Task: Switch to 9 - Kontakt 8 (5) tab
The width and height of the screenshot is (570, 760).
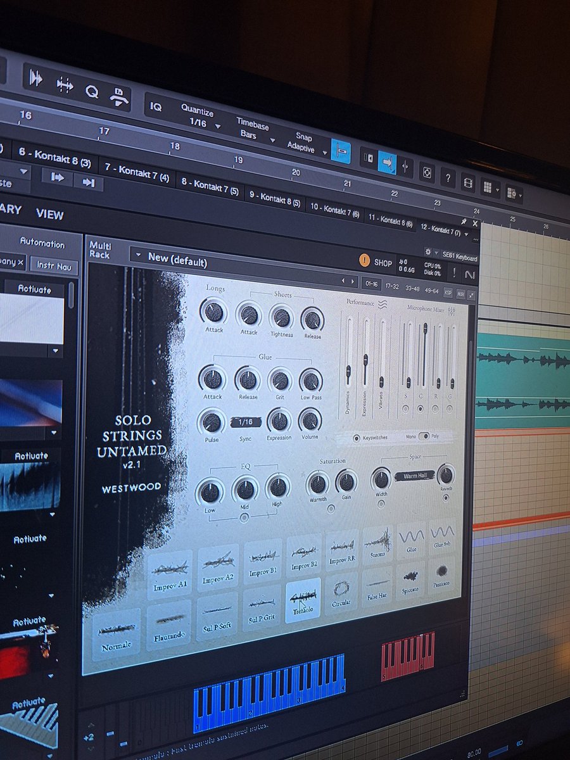Action: [274, 199]
